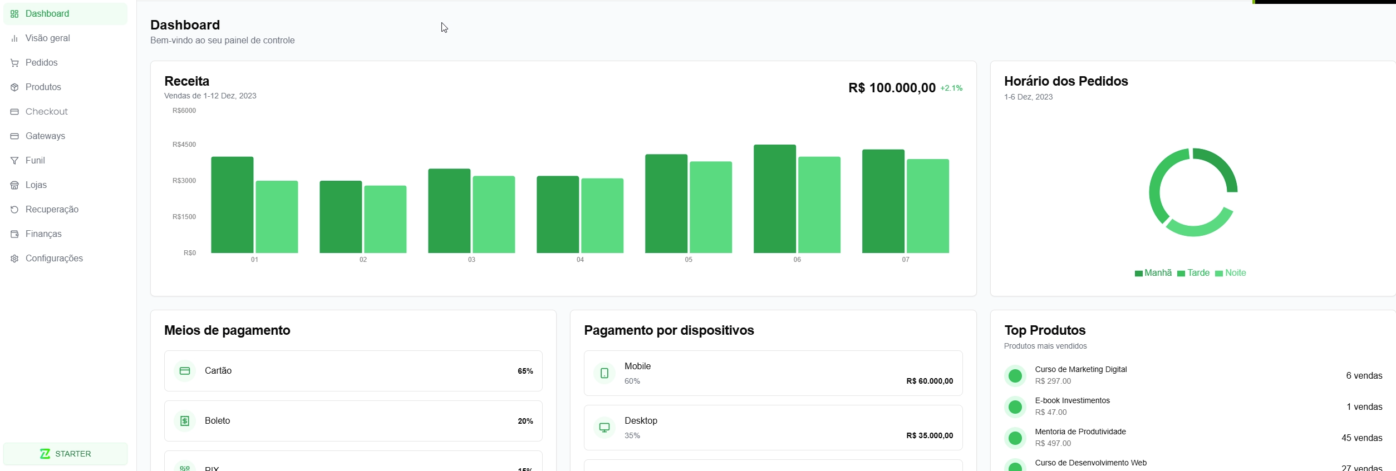Click the Top Produtos heading
The height and width of the screenshot is (471, 1396).
(1045, 330)
